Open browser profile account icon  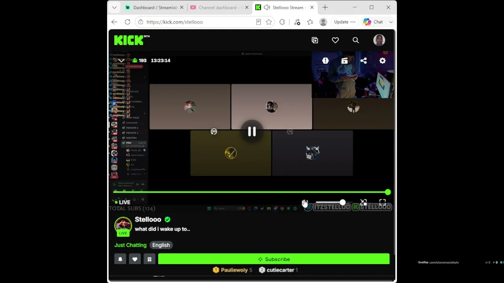click(x=323, y=22)
